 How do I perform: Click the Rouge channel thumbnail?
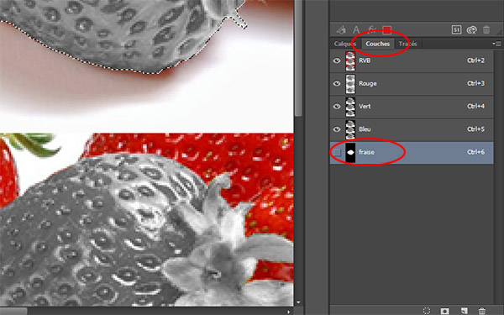(350, 83)
